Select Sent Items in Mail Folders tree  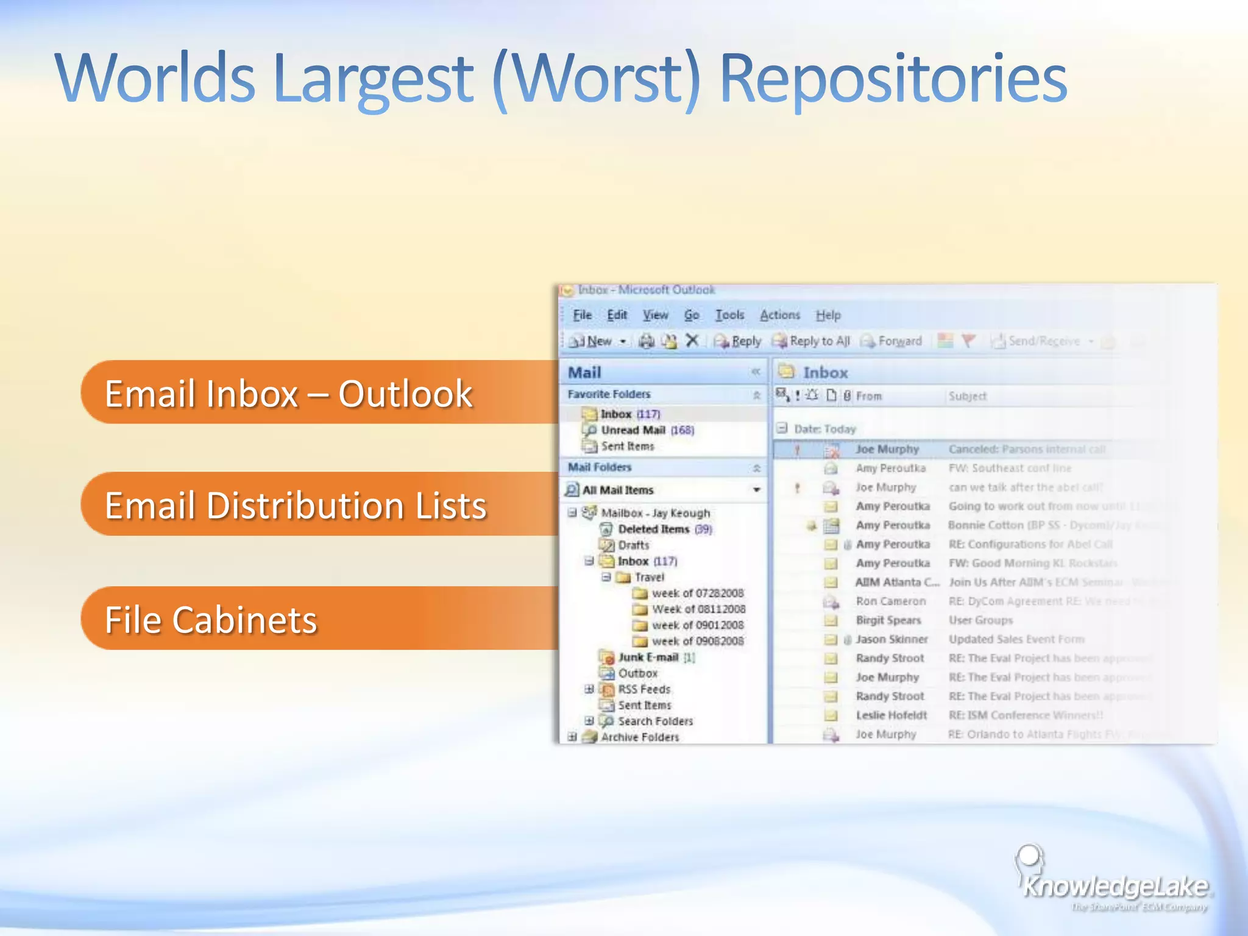point(636,705)
